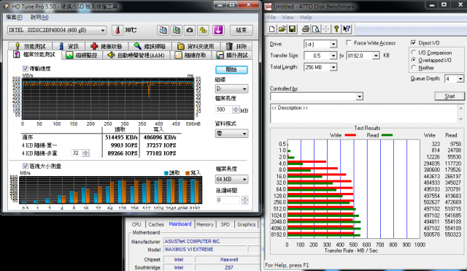Viewport: 467px width, 271px height.
Task: Enable the Force Write Access checkbox
Action: [x=349, y=43]
